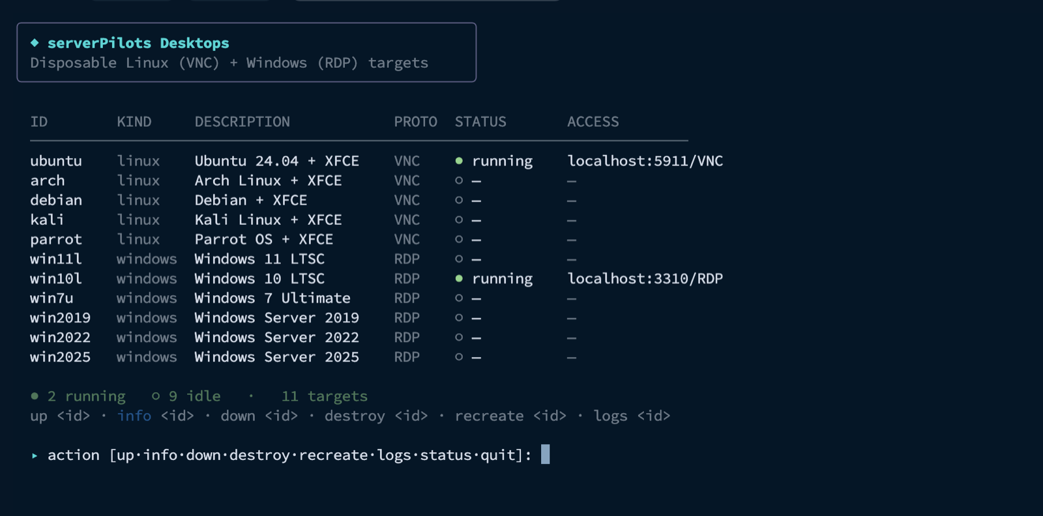
Task: Click the 'win10l' ID
Action: 56,279
